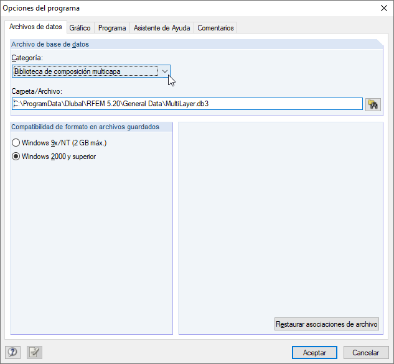Click the edit comment notepad icon
Screen dimensions: 394x364
(34, 352)
